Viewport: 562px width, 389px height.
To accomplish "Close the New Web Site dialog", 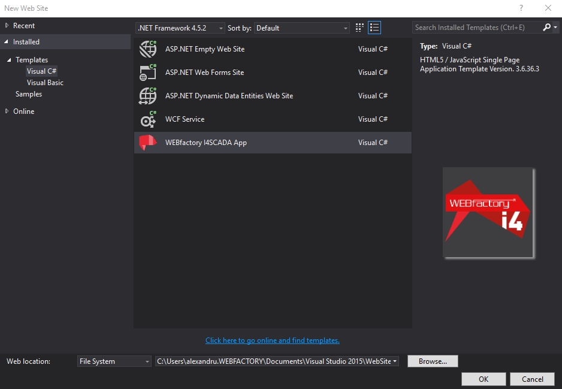I will [548, 8].
